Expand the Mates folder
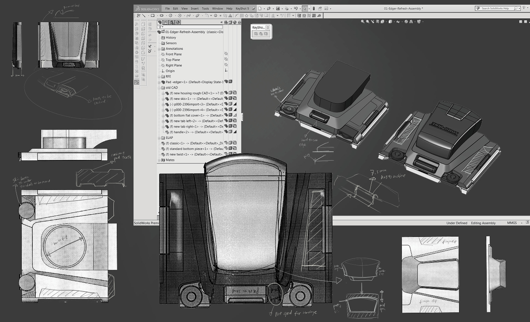Screen dimensions: 530x322 click(x=159, y=160)
